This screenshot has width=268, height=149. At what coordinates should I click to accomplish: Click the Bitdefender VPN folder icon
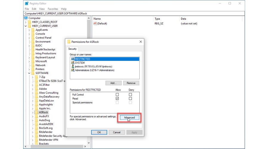(36, 140)
